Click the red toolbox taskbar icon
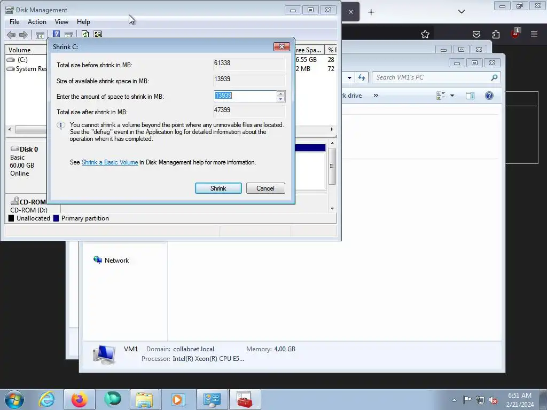Image resolution: width=547 pixels, height=410 pixels. point(245,399)
